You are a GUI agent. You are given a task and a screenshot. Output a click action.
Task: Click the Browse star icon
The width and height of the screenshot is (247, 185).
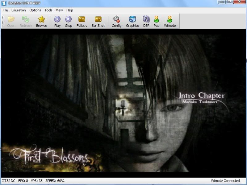point(42,19)
